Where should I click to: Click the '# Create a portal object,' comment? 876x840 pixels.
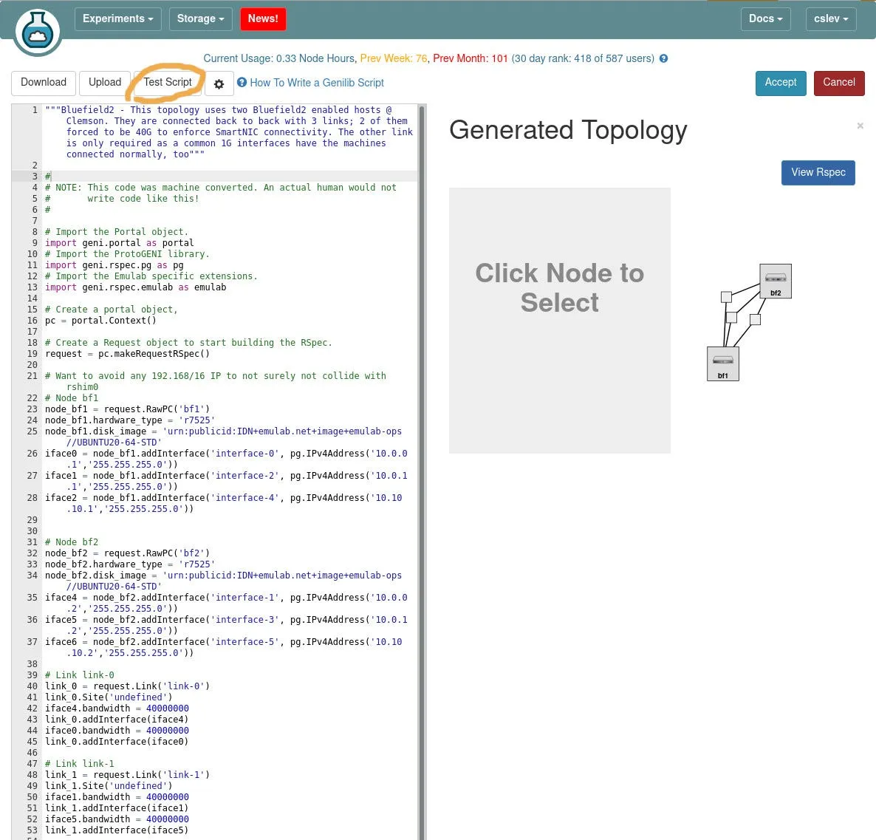click(x=112, y=310)
